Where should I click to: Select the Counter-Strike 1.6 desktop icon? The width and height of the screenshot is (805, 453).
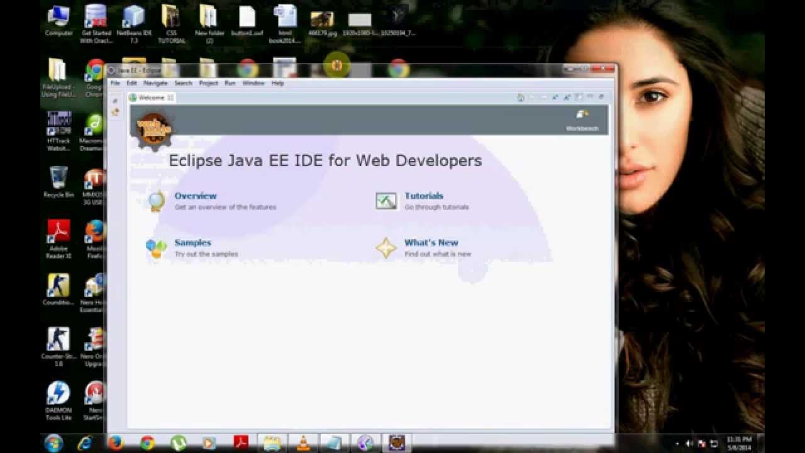(x=58, y=347)
